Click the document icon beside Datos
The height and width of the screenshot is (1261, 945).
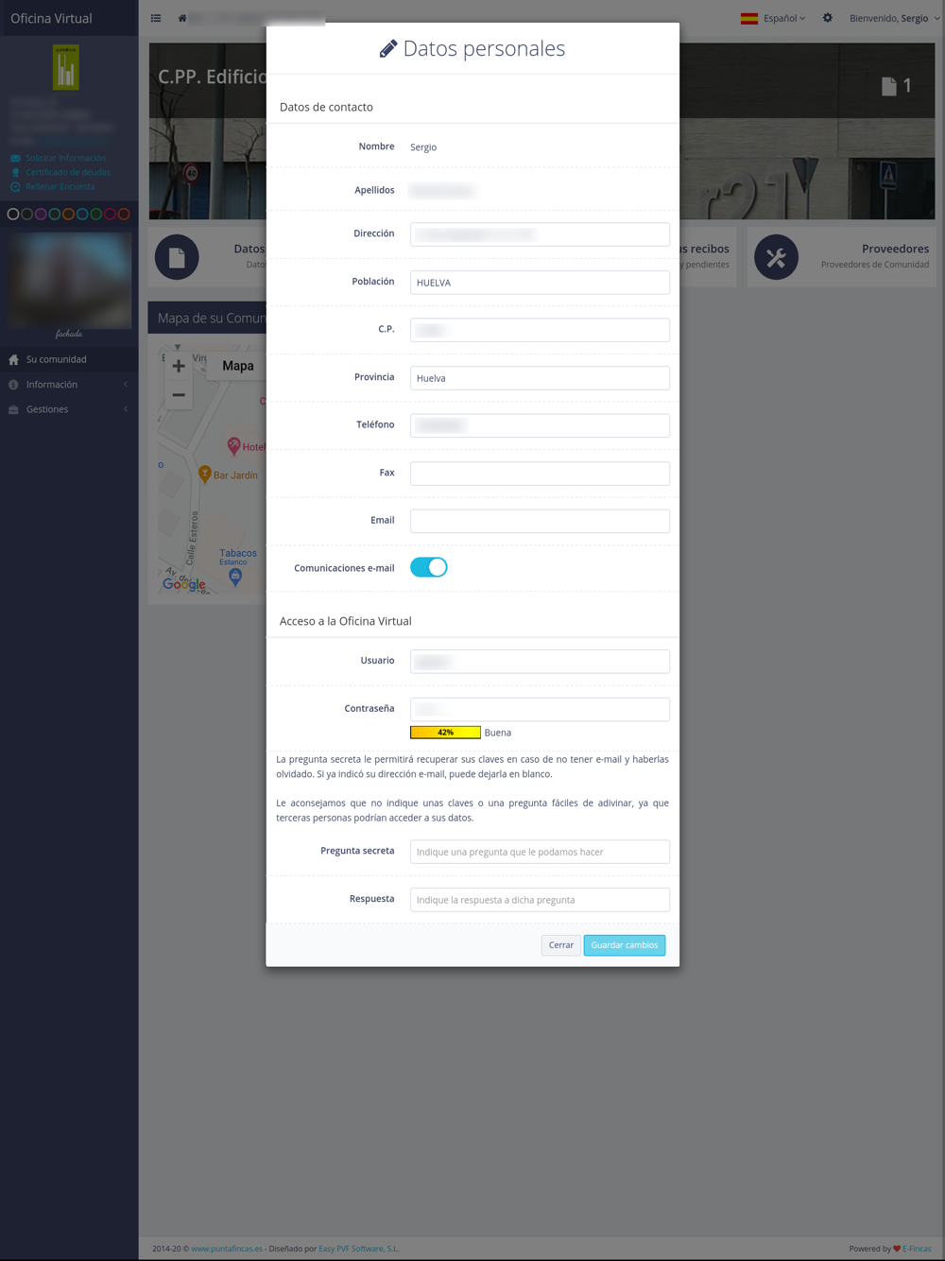pyautogui.click(x=177, y=257)
